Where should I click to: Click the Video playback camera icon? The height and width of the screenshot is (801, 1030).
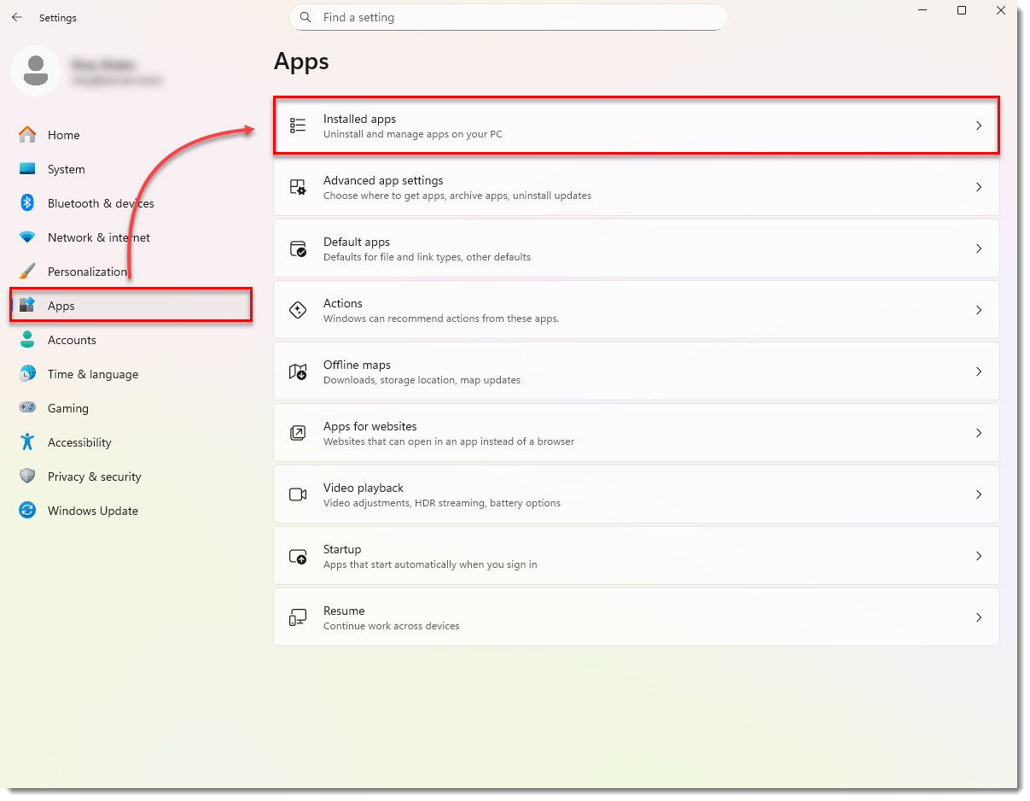point(298,494)
